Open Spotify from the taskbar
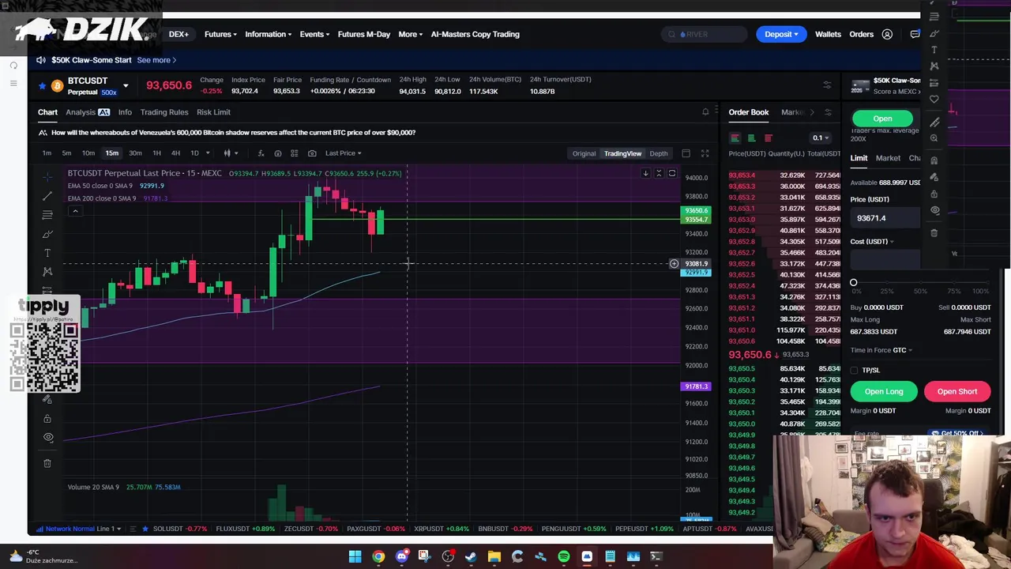 [x=564, y=556]
